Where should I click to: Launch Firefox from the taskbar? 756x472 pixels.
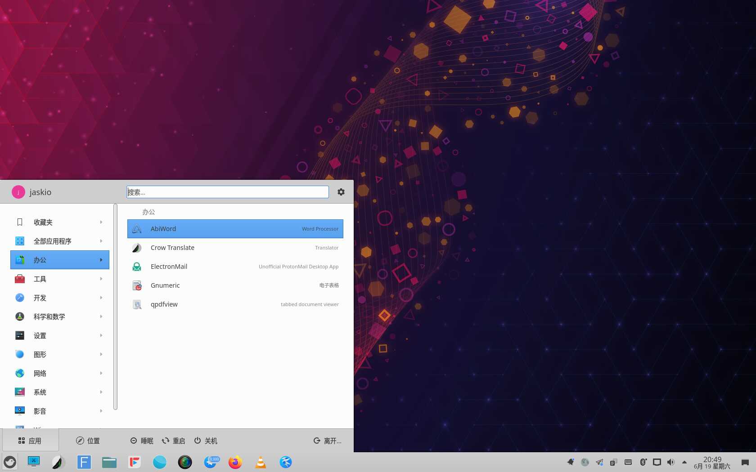235,462
